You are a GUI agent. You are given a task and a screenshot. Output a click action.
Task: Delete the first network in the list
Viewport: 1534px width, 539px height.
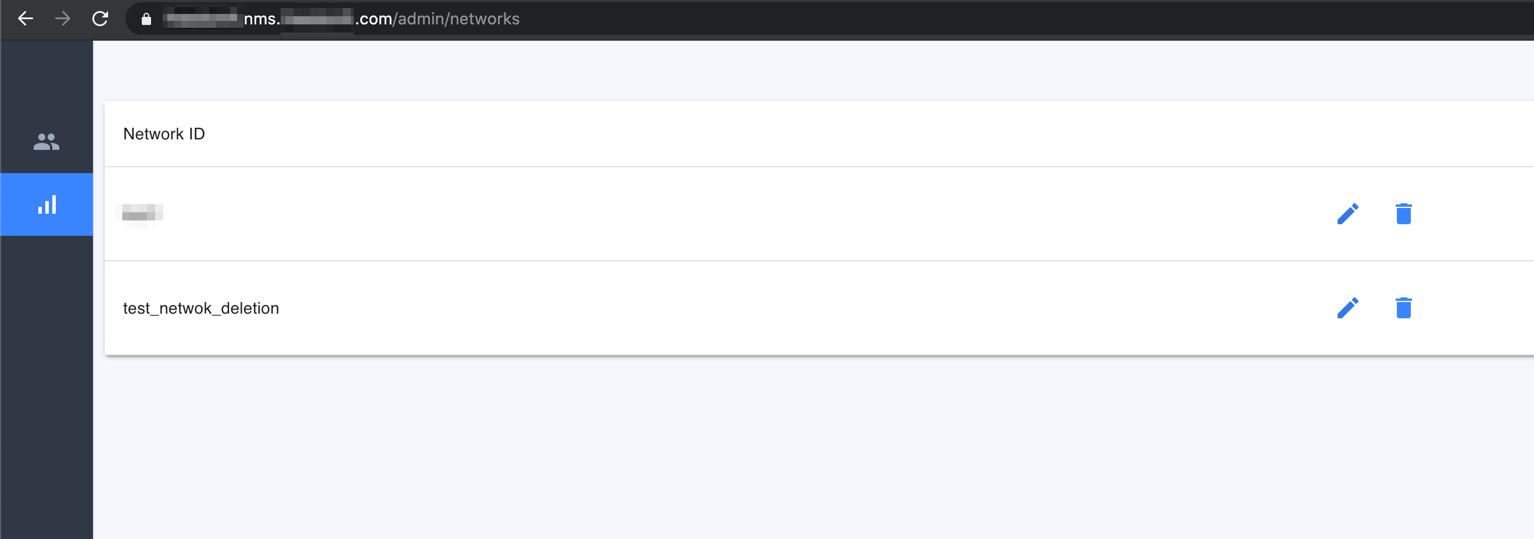1404,214
